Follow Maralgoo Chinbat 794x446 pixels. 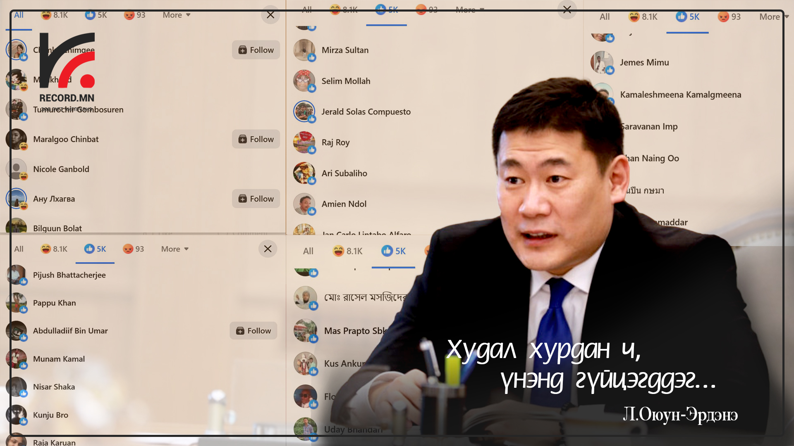pyautogui.click(x=256, y=139)
